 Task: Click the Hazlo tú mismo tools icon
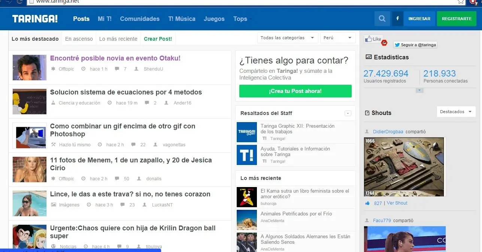[53, 145]
